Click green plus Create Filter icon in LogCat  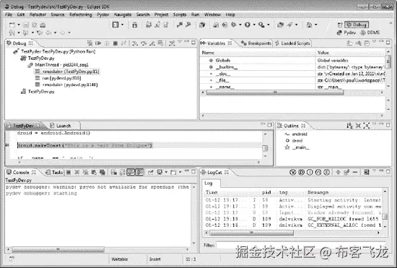(338, 172)
